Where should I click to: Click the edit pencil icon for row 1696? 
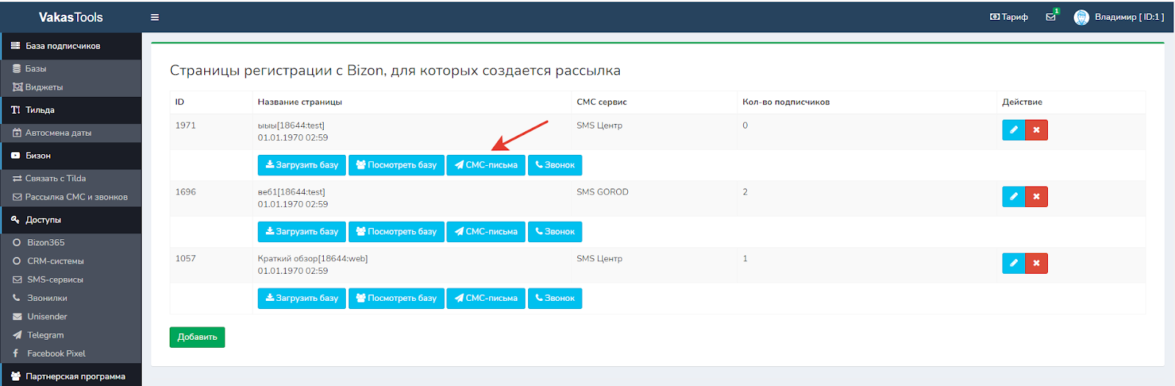click(x=1013, y=197)
